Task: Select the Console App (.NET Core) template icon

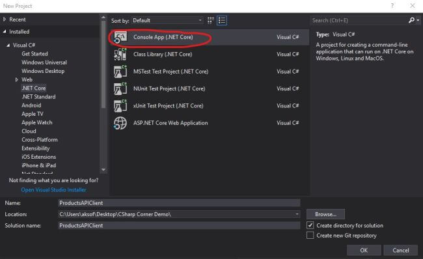Action: (120, 37)
